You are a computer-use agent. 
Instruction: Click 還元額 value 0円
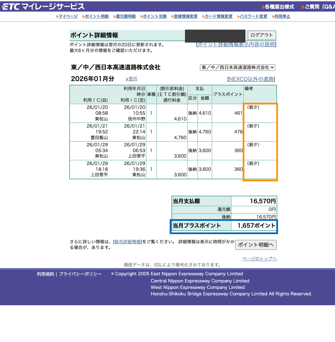272,209
